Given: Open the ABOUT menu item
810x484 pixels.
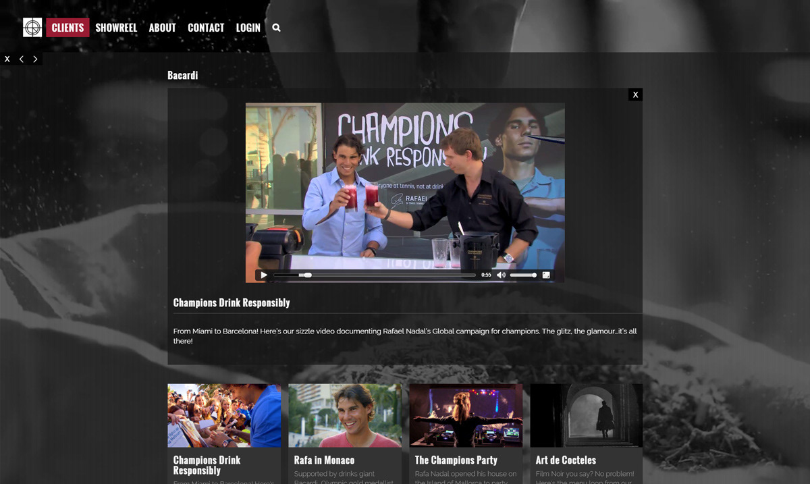Looking at the screenshot, I should tap(162, 28).
